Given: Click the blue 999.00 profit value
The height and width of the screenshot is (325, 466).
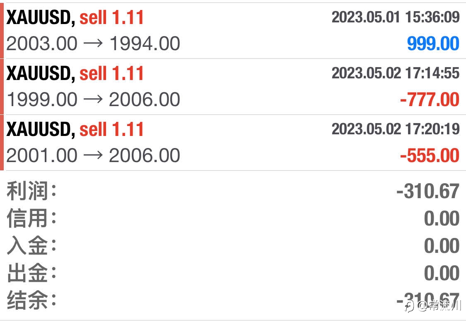Looking at the screenshot, I should [433, 44].
